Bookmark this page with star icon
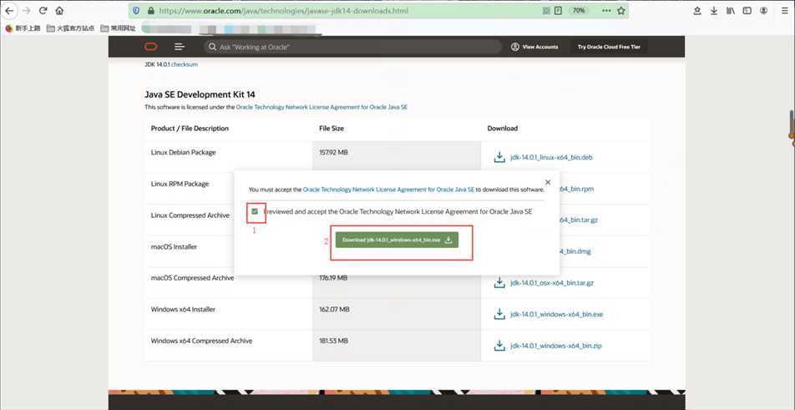The height and width of the screenshot is (410, 795). point(621,10)
